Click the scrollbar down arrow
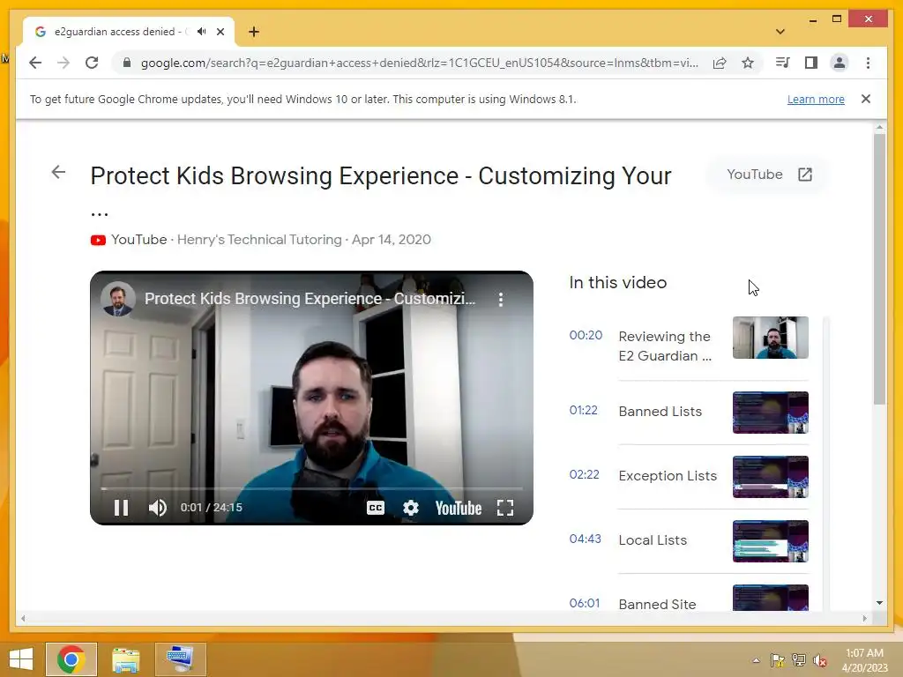The height and width of the screenshot is (677, 903). (879, 603)
